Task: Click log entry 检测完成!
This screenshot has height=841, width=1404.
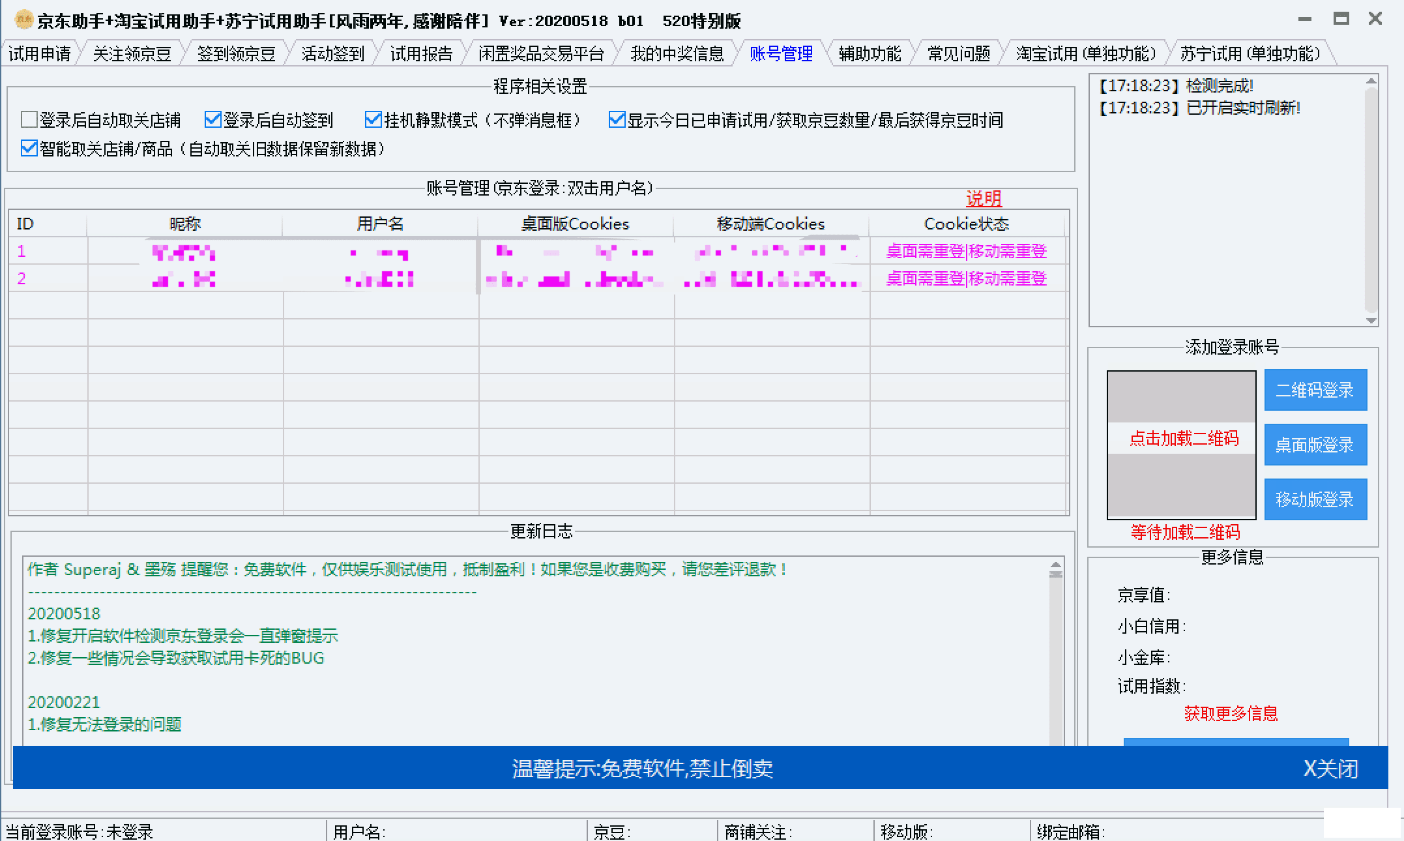Action: [1176, 85]
